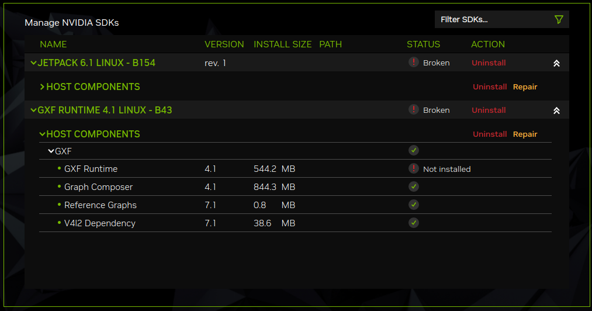The image size is (592, 311).
Task: Click the 'rev. 1' version text
Action: click(215, 63)
